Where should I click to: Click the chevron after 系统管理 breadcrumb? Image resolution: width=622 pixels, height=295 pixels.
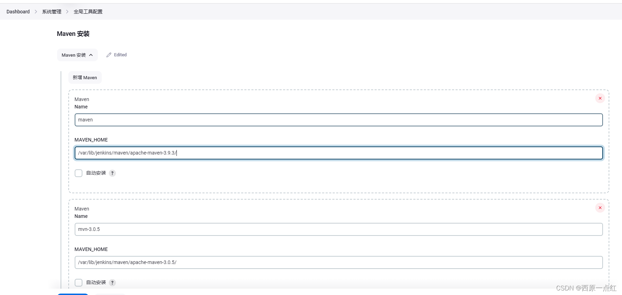pyautogui.click(x=67, y=12)
